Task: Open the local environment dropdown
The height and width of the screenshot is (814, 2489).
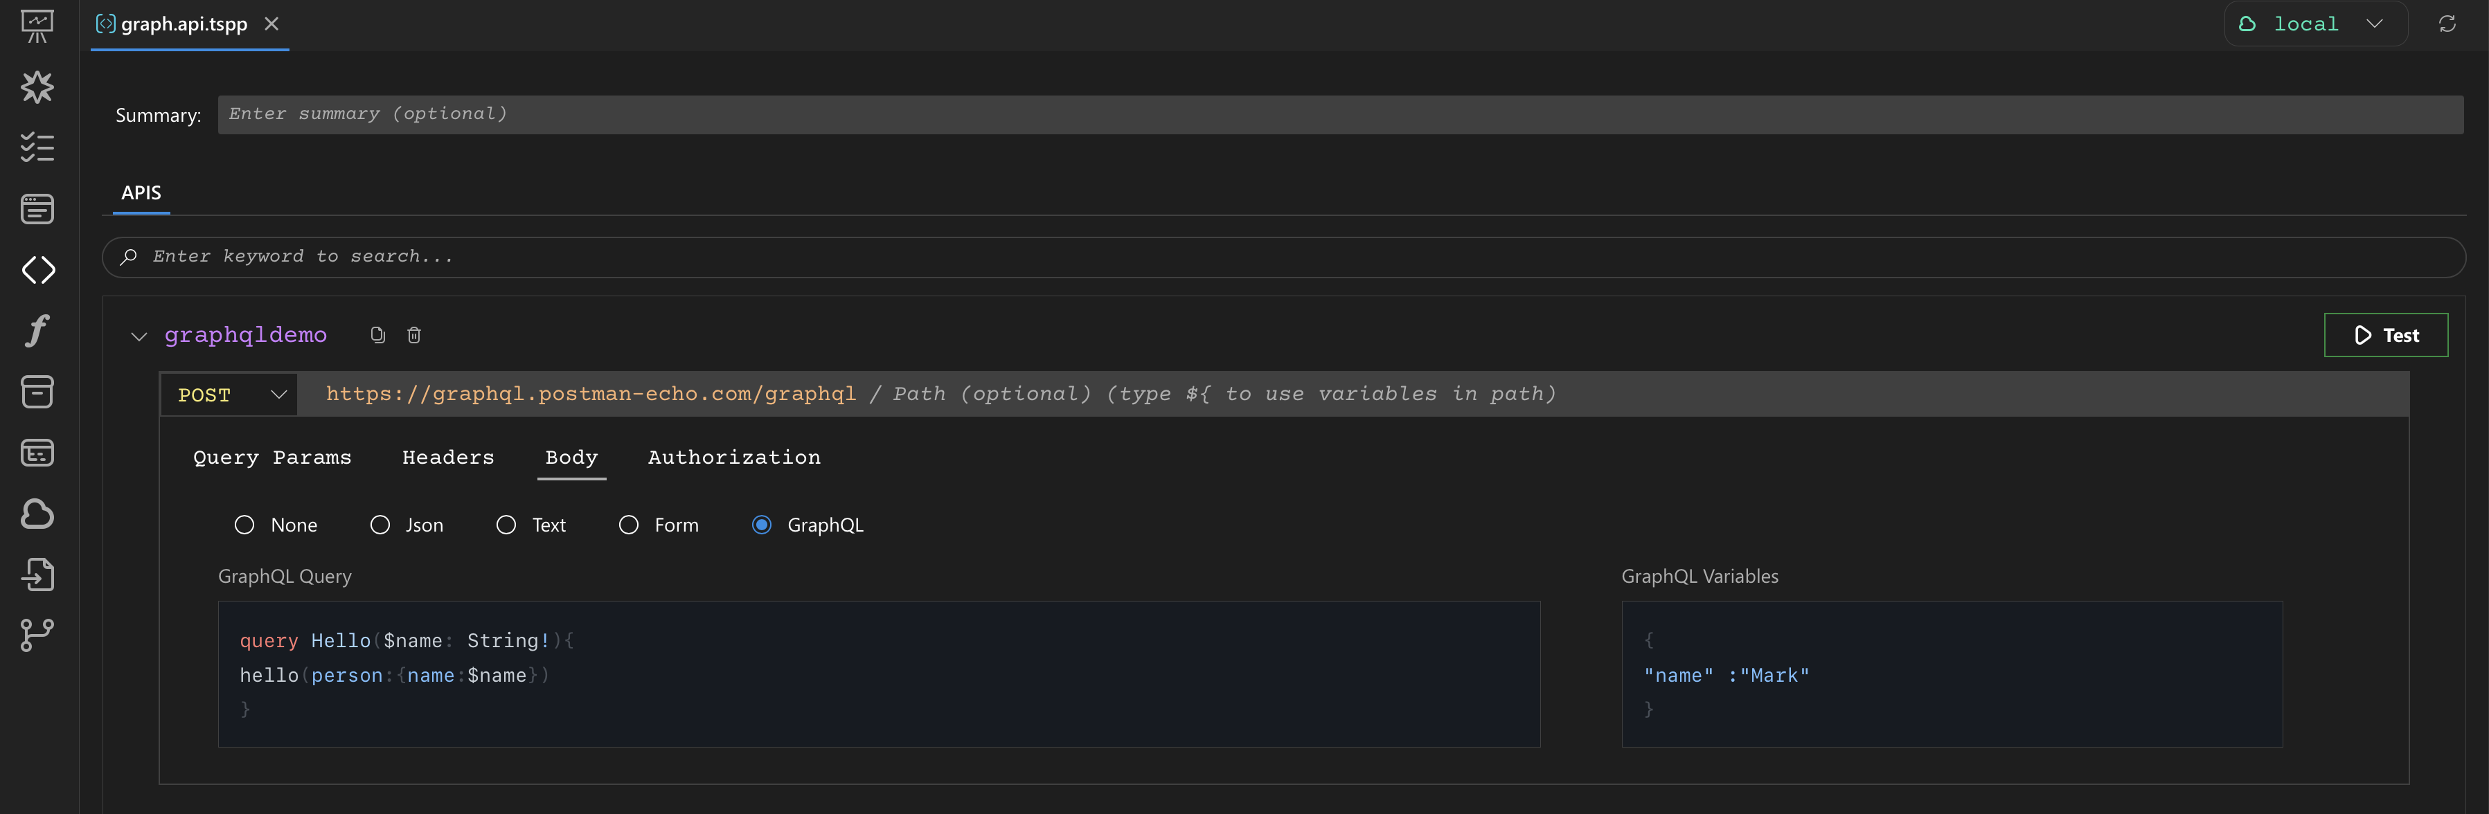Action: (x=2315, y=24)
